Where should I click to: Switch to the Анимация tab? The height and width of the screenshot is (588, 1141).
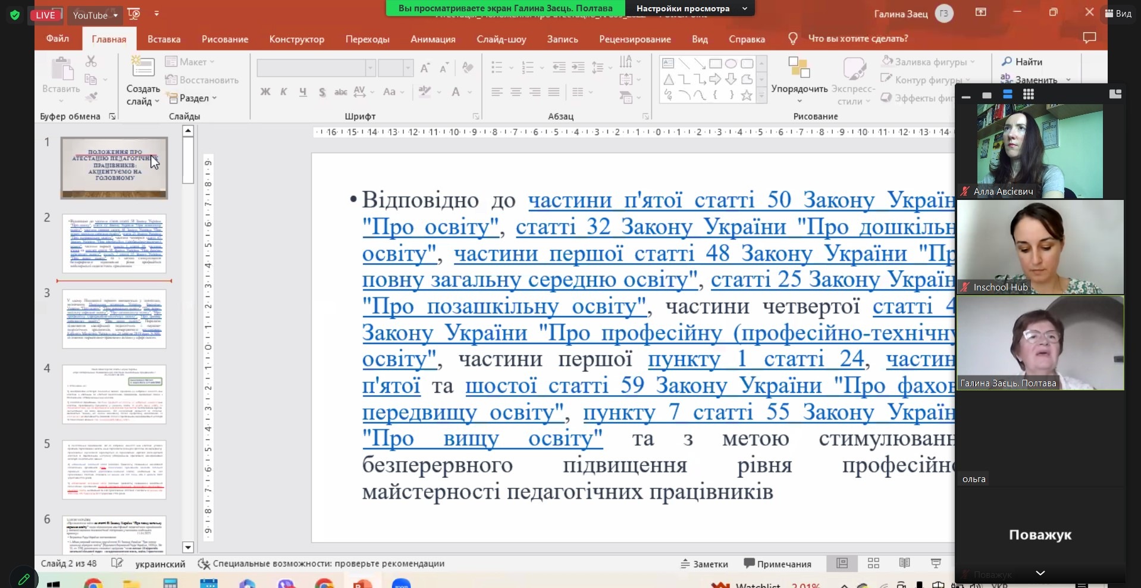[x=432, y=39]
